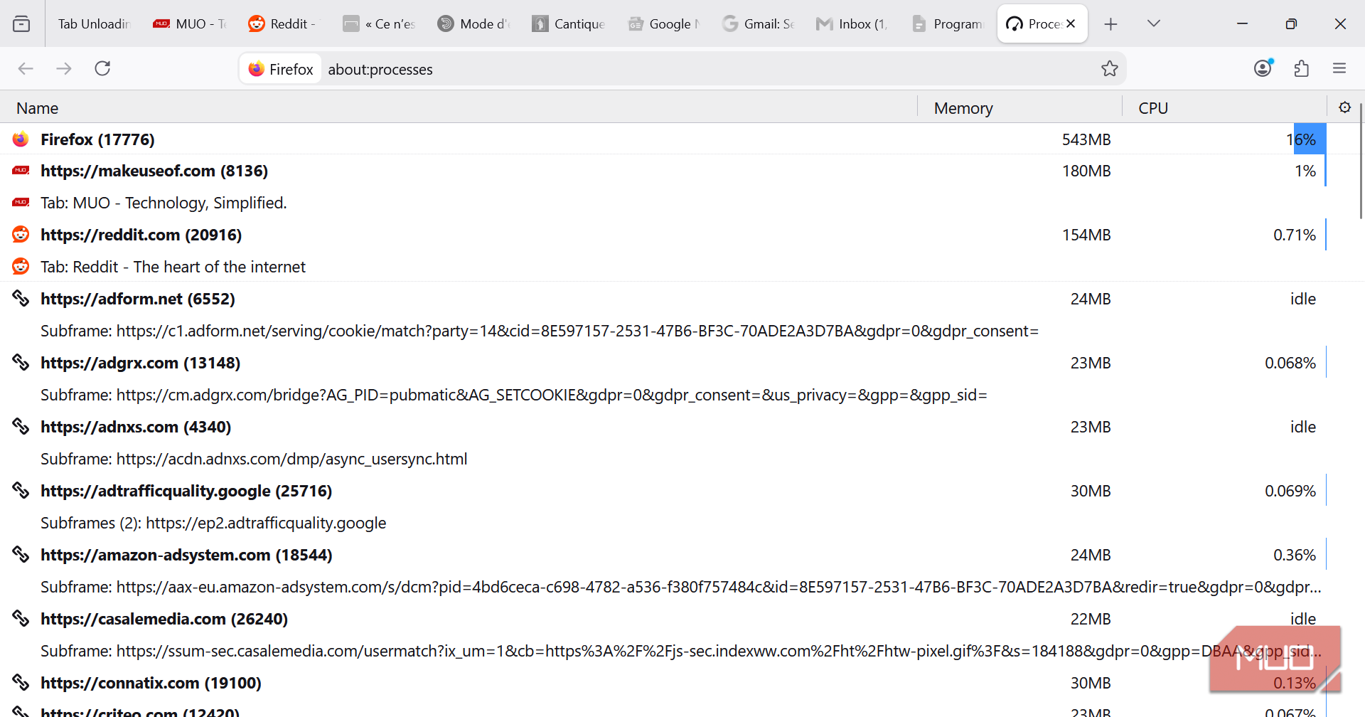Click the Reddit icon beside reddit.com process

(21, 234)
